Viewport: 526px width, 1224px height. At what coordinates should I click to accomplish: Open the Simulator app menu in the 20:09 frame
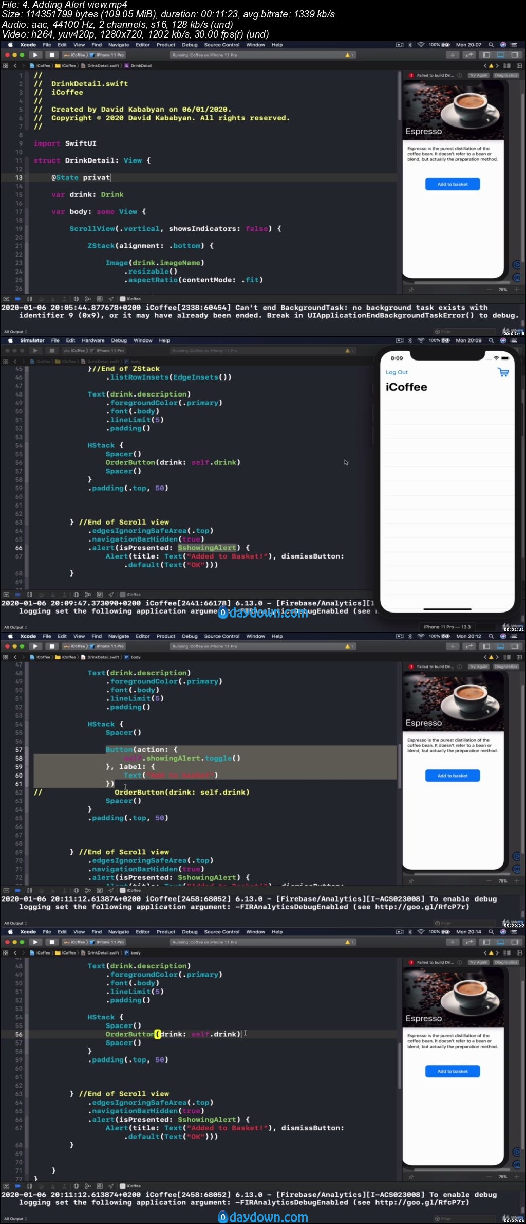[x=32, y=340]
